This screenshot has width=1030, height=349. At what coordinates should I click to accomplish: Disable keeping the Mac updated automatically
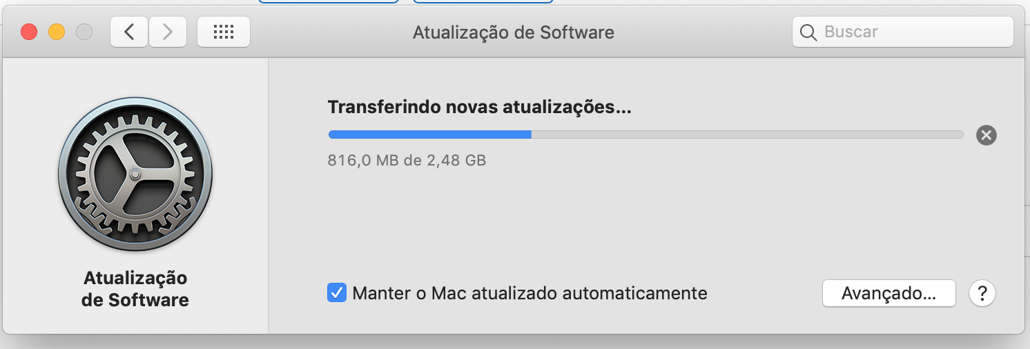(x=337, y=293)
